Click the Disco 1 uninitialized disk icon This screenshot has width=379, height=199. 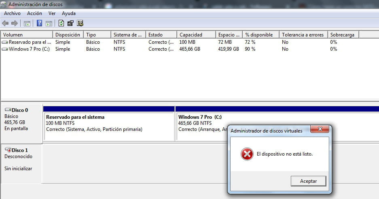(x=8, y=150)
